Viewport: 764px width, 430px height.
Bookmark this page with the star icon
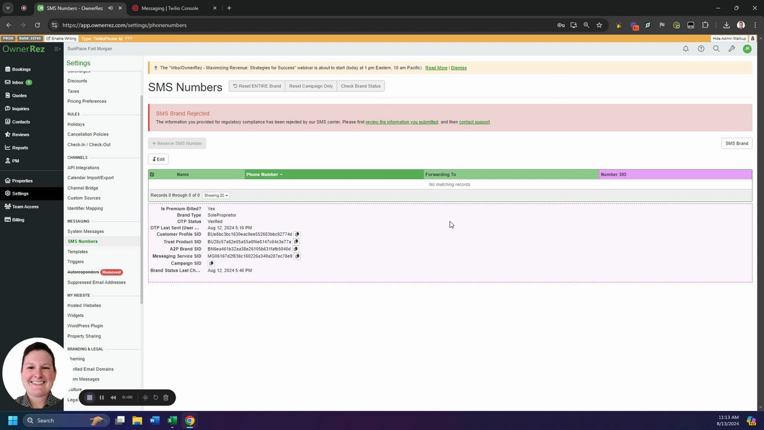click(599, 25)
